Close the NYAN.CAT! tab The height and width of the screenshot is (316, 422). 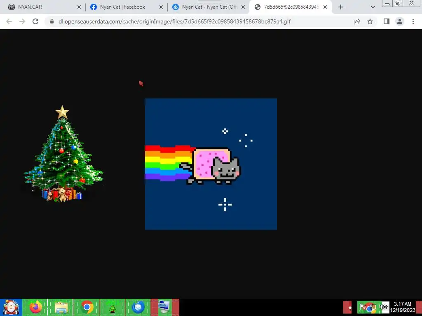click(x=79, y=7)
